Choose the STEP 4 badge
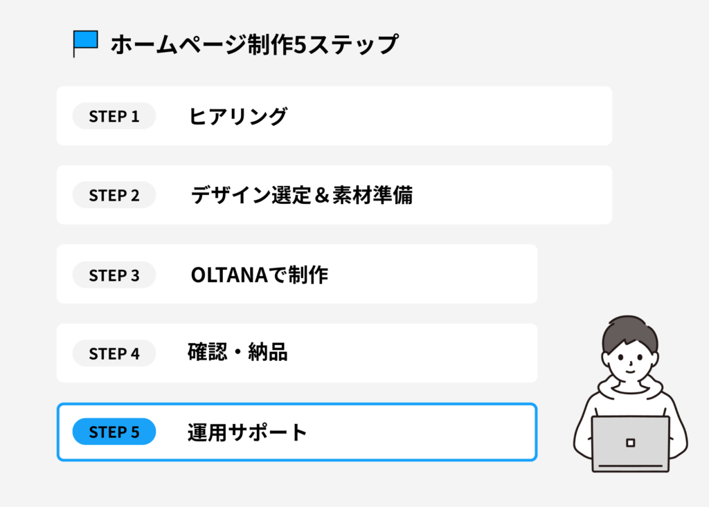Image resolution: width=709 pixels, height=507 pixels. tap(114, 354)
